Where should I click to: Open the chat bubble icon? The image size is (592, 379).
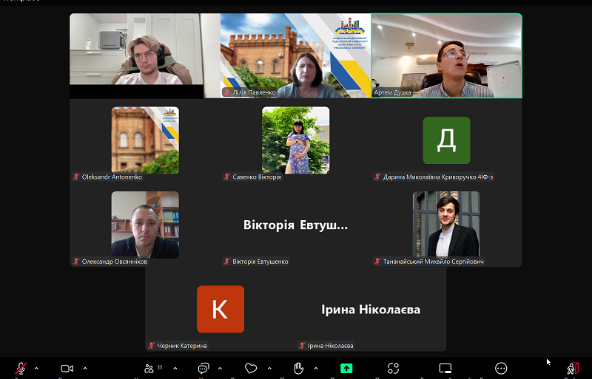[203, 368]
